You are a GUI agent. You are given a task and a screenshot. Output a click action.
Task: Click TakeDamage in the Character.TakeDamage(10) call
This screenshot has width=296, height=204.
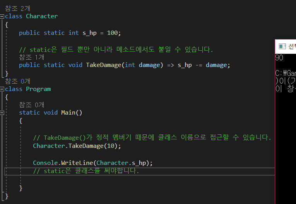pyautogui.click(x=86, y=146)
